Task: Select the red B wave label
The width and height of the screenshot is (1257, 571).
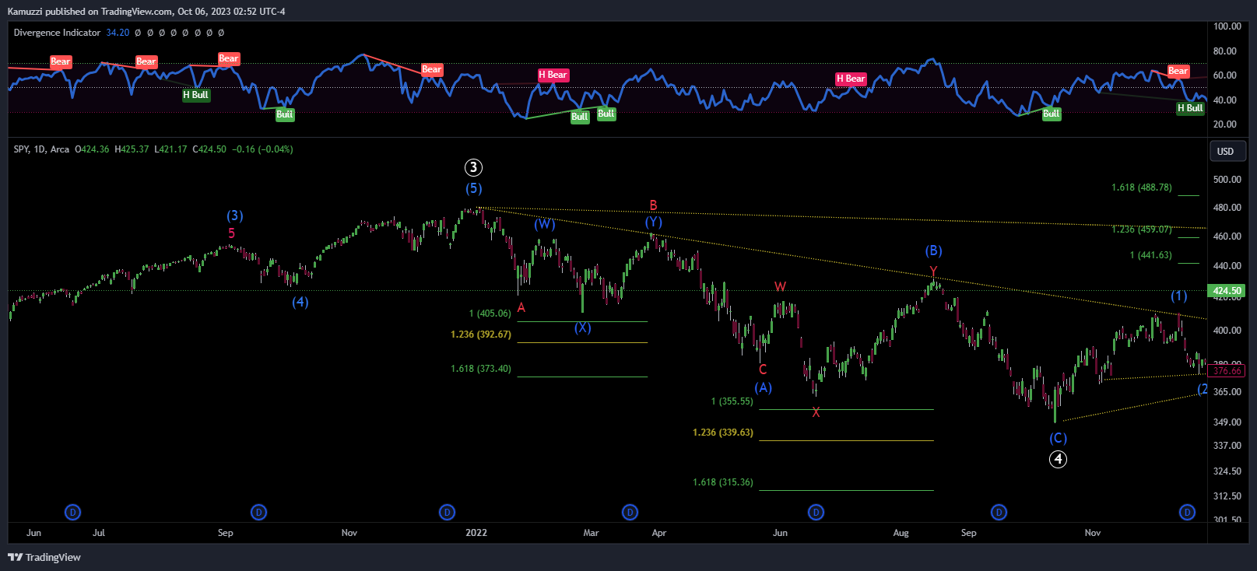Action: (x=653, y=205)
